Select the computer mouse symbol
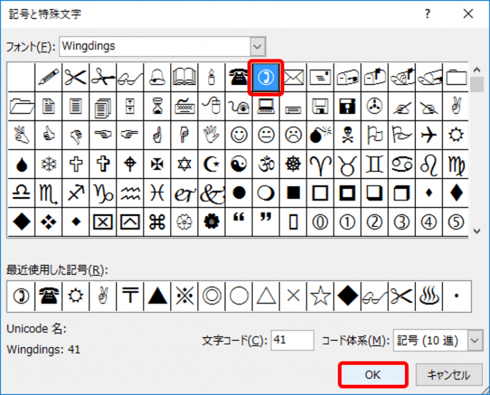490x395 pixels. pos(211,106)
